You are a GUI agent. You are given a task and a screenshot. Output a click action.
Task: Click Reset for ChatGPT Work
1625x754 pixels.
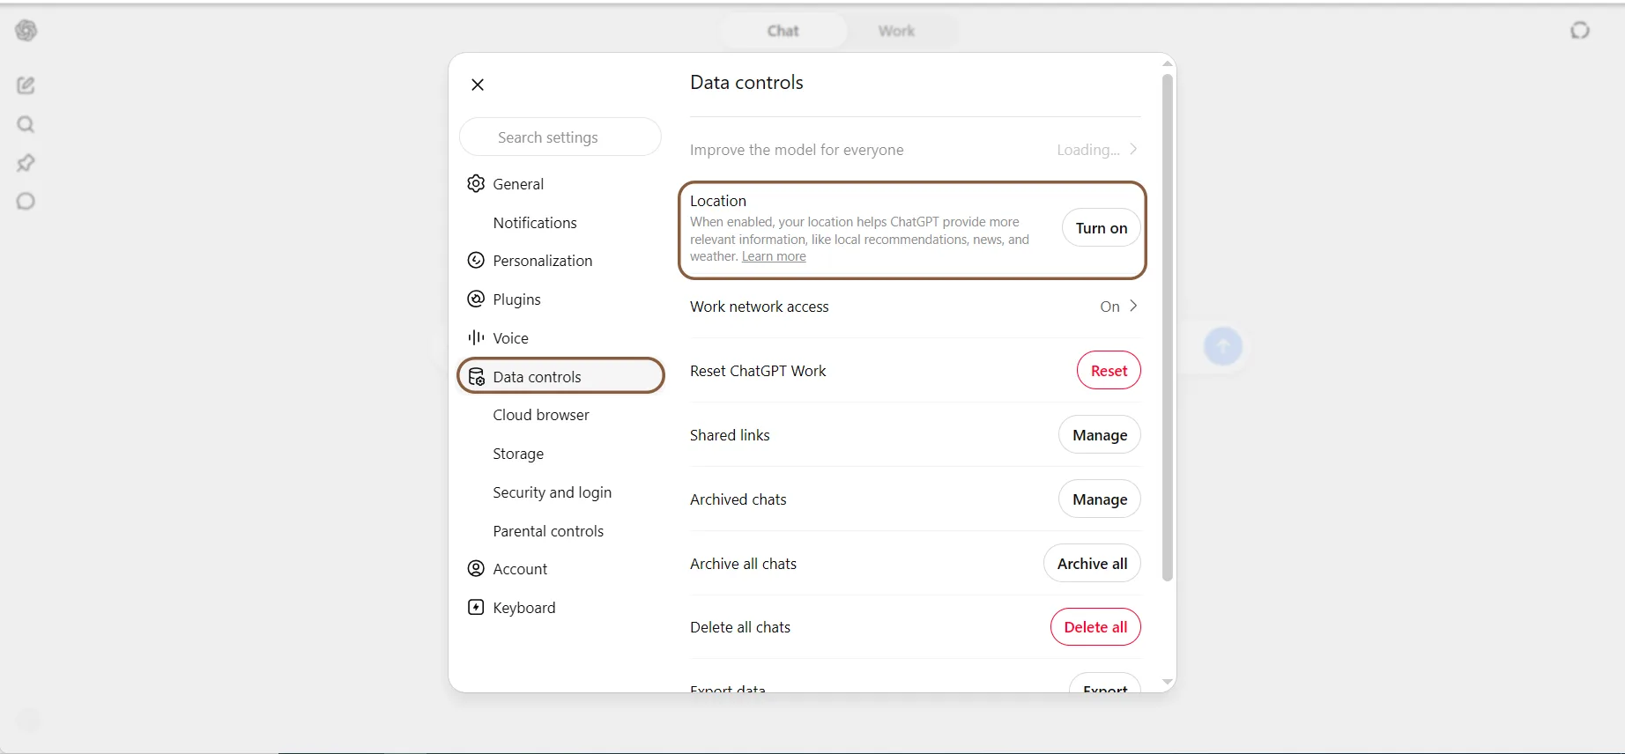1109,371
